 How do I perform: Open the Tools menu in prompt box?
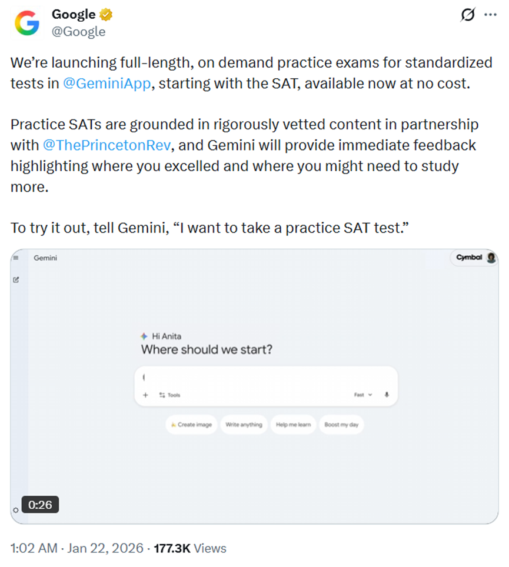170,395
